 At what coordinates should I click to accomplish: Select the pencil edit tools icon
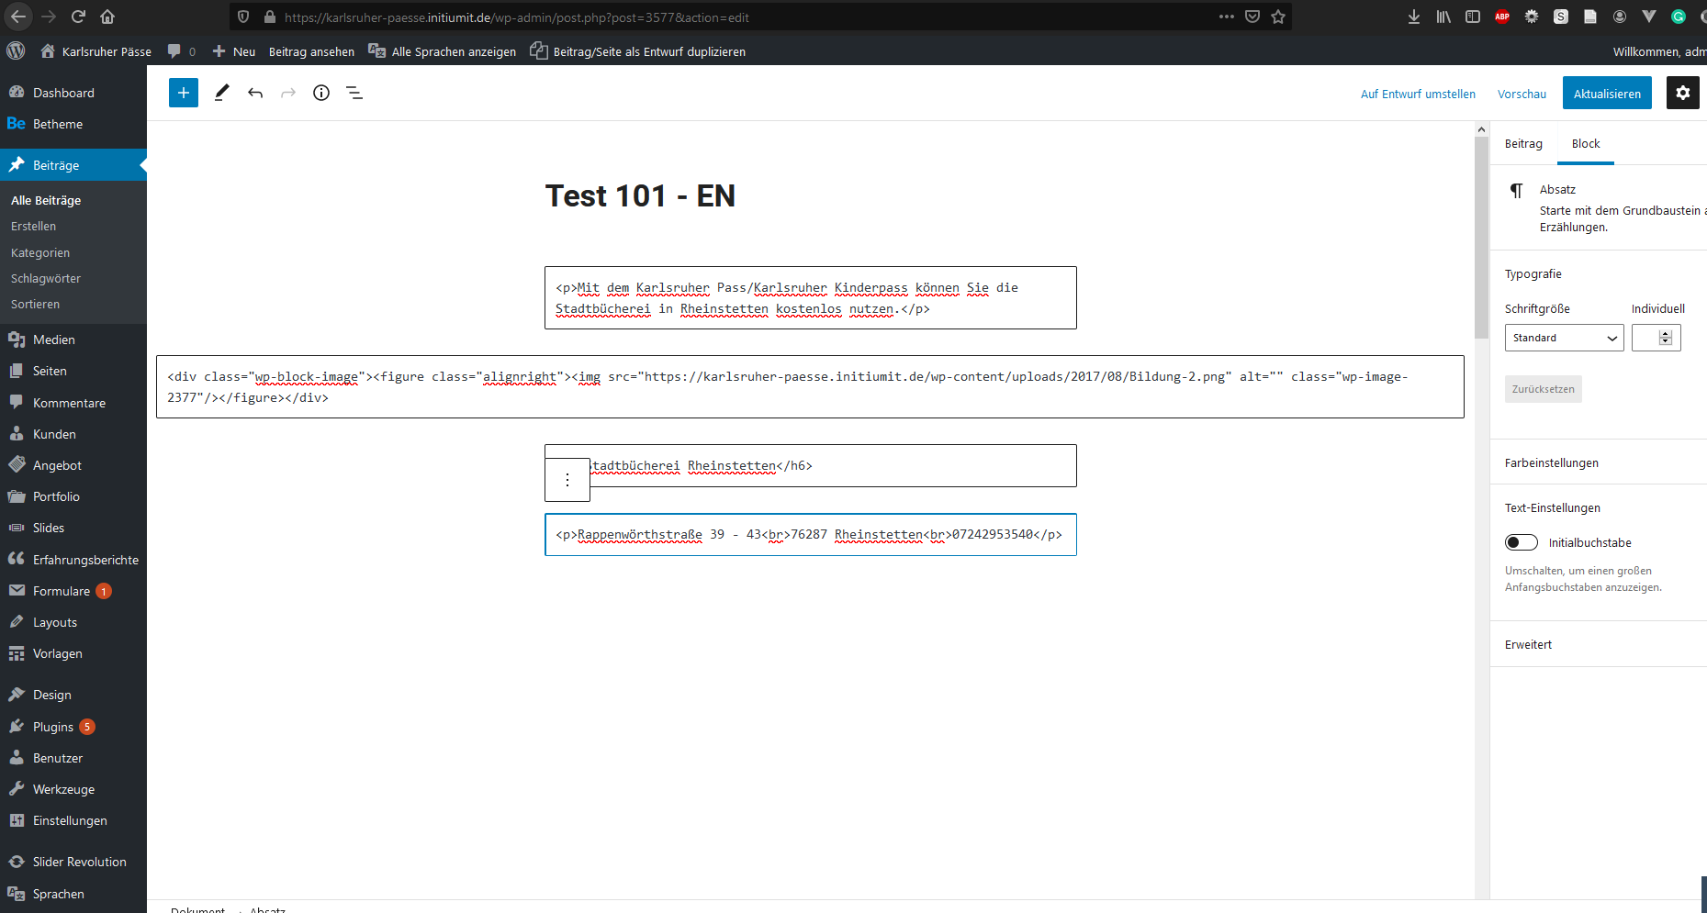(221, 93)
